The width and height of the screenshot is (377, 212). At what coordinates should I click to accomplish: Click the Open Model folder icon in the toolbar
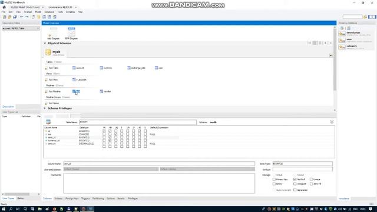(9, 17)
